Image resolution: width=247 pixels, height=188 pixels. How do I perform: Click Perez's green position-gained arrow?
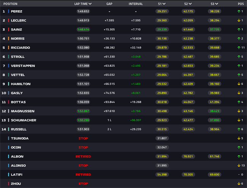(239, 11)
